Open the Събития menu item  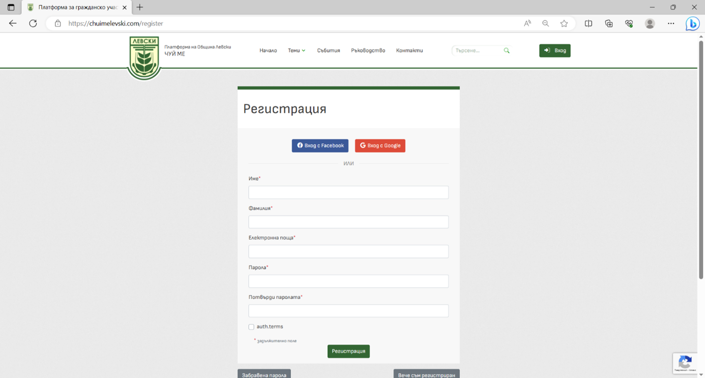point(328,51)
